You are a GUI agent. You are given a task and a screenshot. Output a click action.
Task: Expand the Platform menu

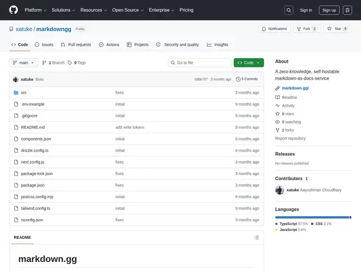(x=36, y=10)
